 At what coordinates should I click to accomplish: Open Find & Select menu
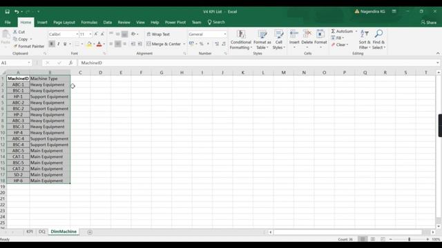click(378, 40)
